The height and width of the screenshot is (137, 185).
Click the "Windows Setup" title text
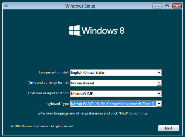pos(80,6)
